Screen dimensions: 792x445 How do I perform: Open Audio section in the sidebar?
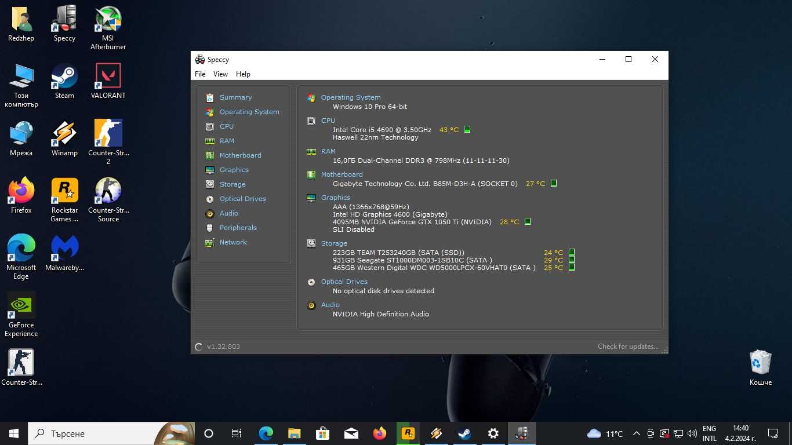(x=228, y=213)
